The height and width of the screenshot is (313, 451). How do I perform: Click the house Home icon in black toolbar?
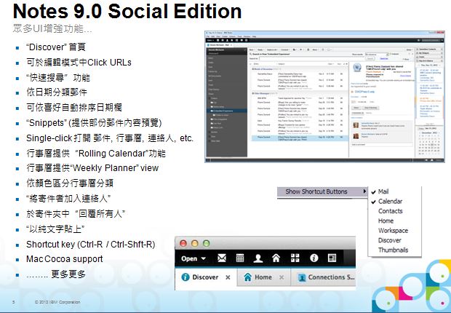coord(276,258)
